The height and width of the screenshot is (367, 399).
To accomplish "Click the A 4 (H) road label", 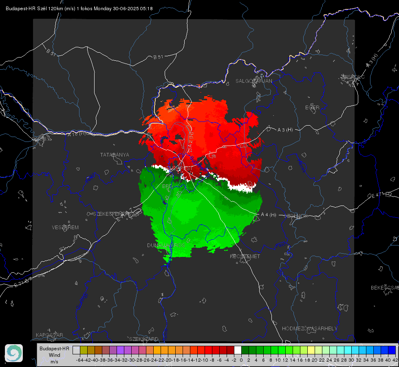I will [x=269, y=215].
